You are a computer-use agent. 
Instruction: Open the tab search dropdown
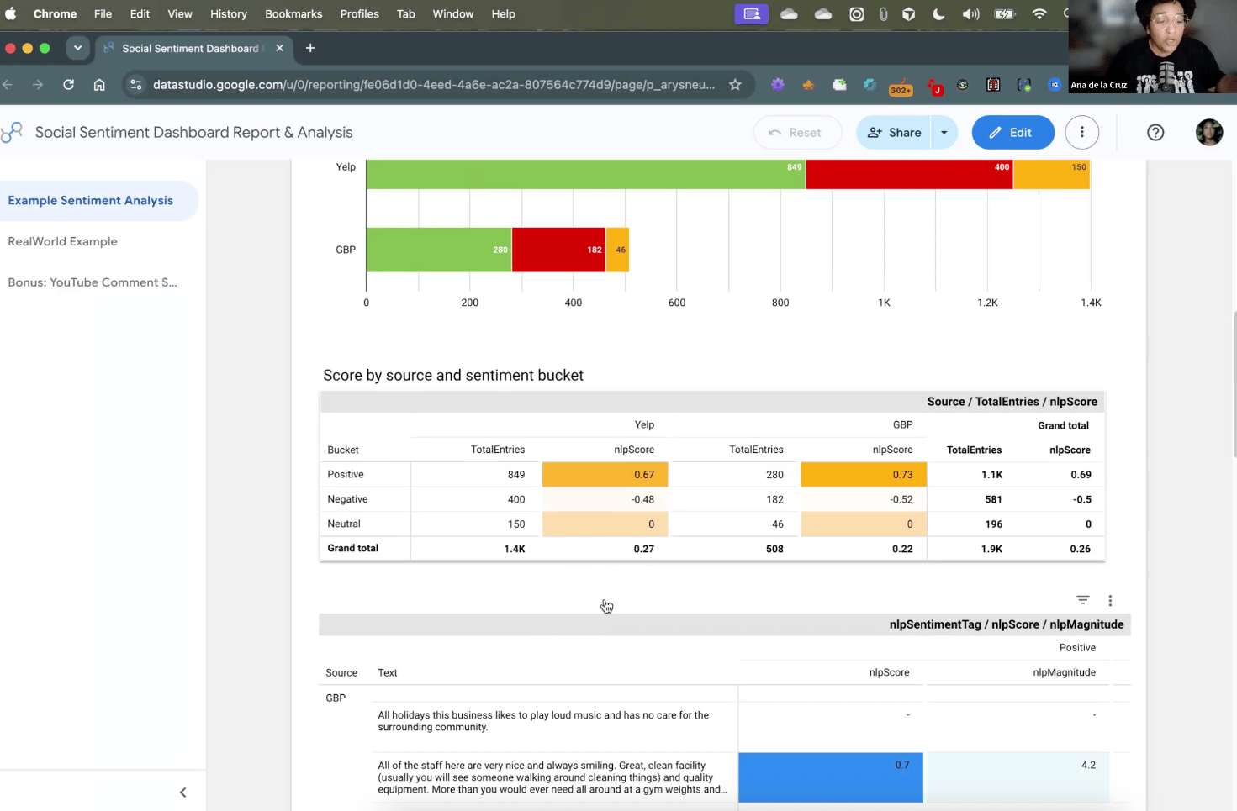pos(77,48)
